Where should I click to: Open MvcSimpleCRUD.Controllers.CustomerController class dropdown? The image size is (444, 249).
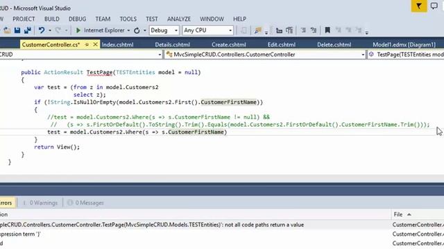265,55
